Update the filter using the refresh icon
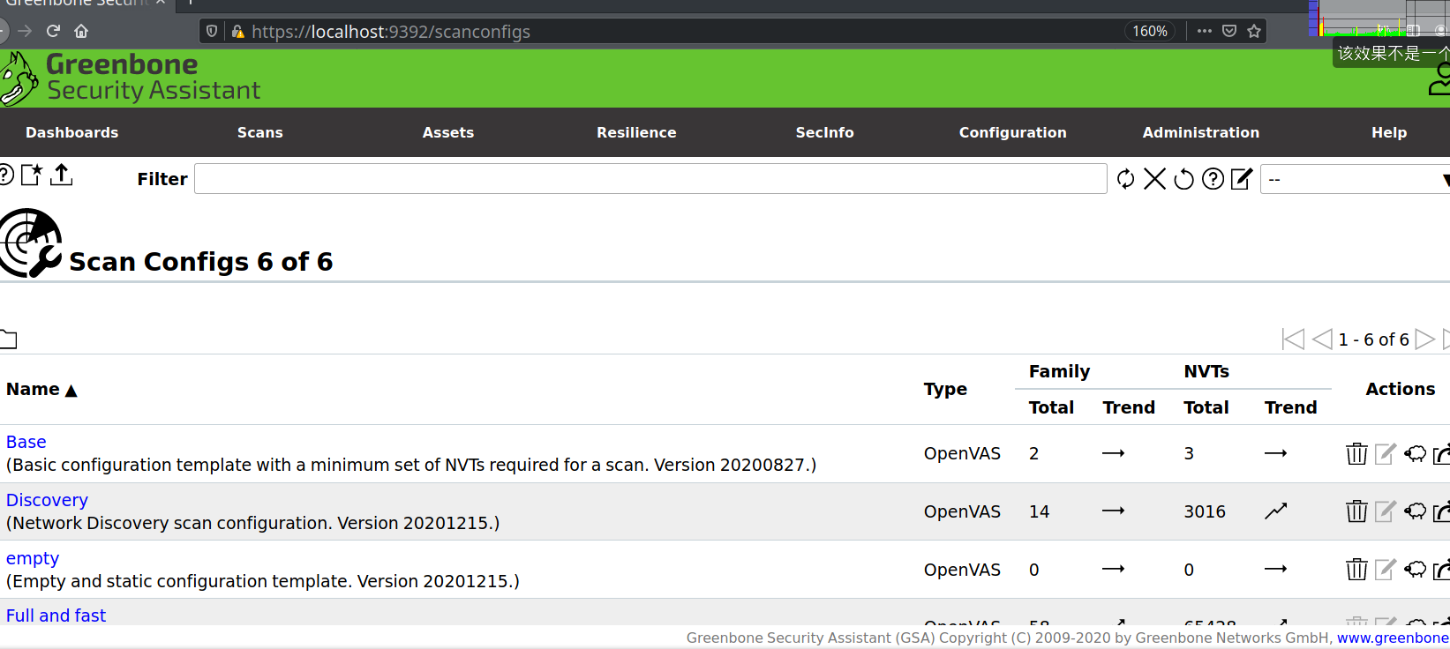 pyautogui.click(x=1125, y=179)
